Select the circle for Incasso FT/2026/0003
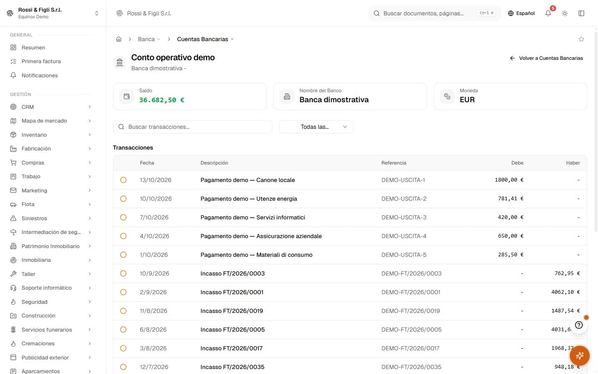 coord(123,273)
